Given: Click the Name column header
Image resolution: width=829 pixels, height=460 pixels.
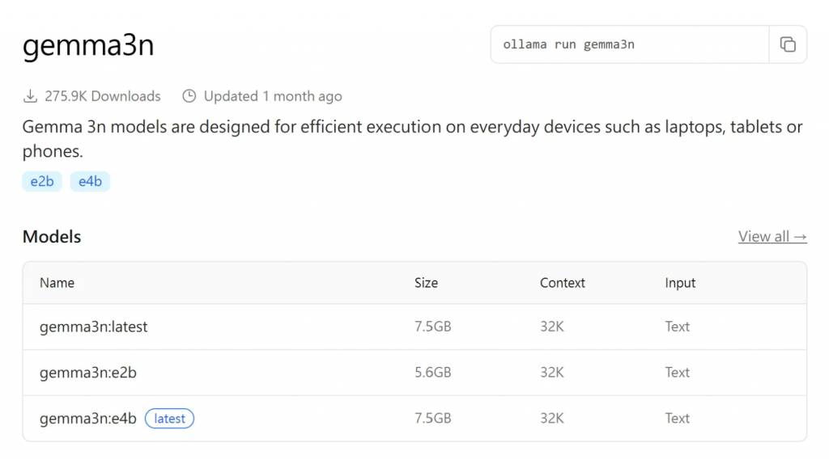Looking at the screenshot, I should [57, 283].
